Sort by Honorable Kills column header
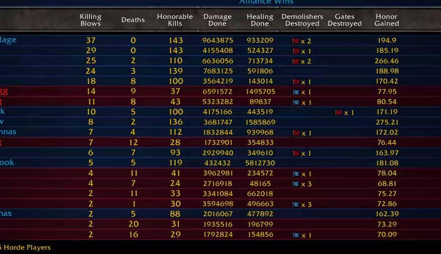The height and width of the screenshot is (254, 441). (175, 20)
